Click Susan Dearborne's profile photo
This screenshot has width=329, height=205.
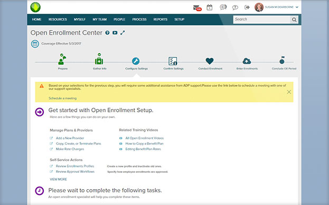[x=259, y=7]
